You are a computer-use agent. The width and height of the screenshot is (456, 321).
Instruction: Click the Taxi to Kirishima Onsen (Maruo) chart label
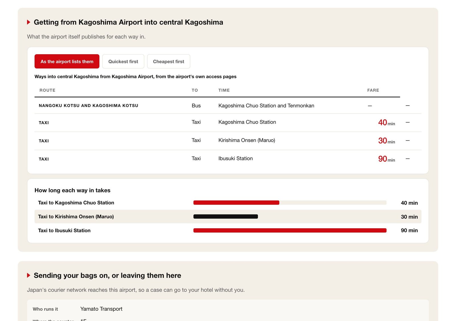coord(76,217)
